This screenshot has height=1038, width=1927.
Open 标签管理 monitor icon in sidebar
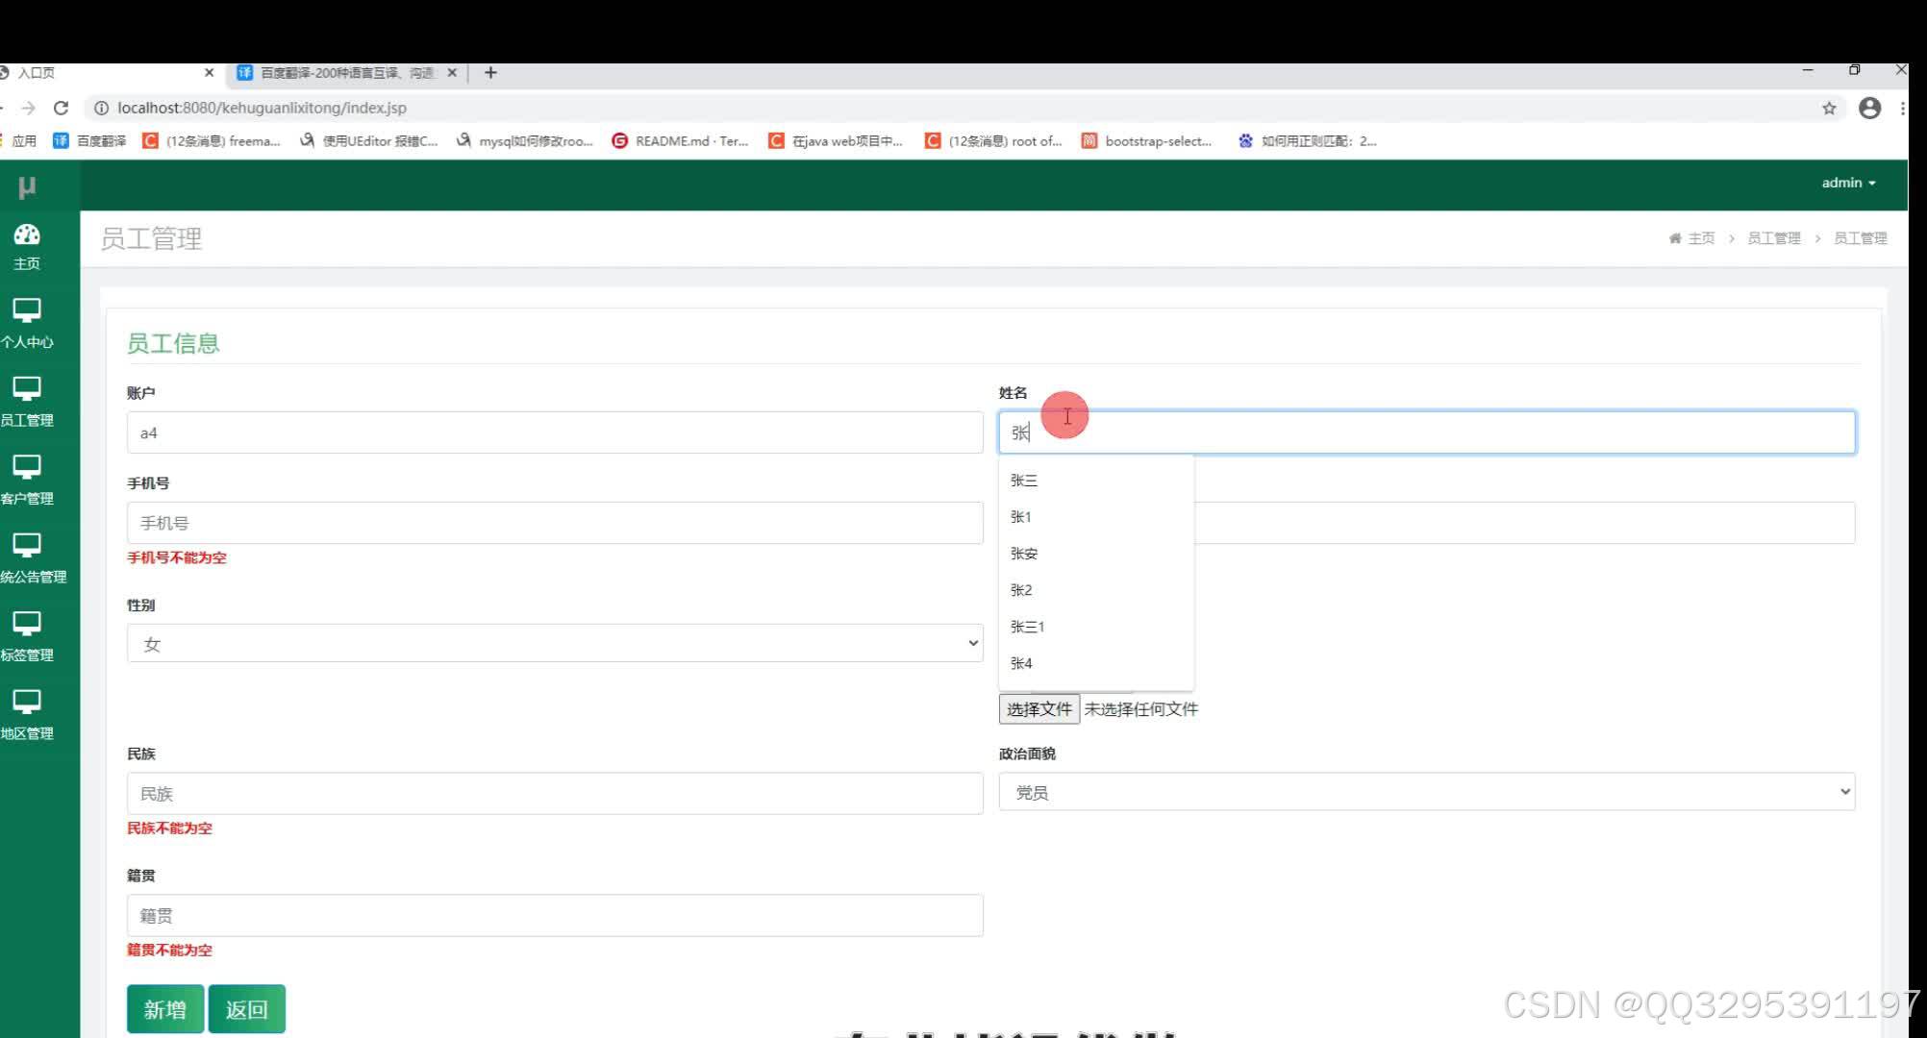[x=27, y=624]
